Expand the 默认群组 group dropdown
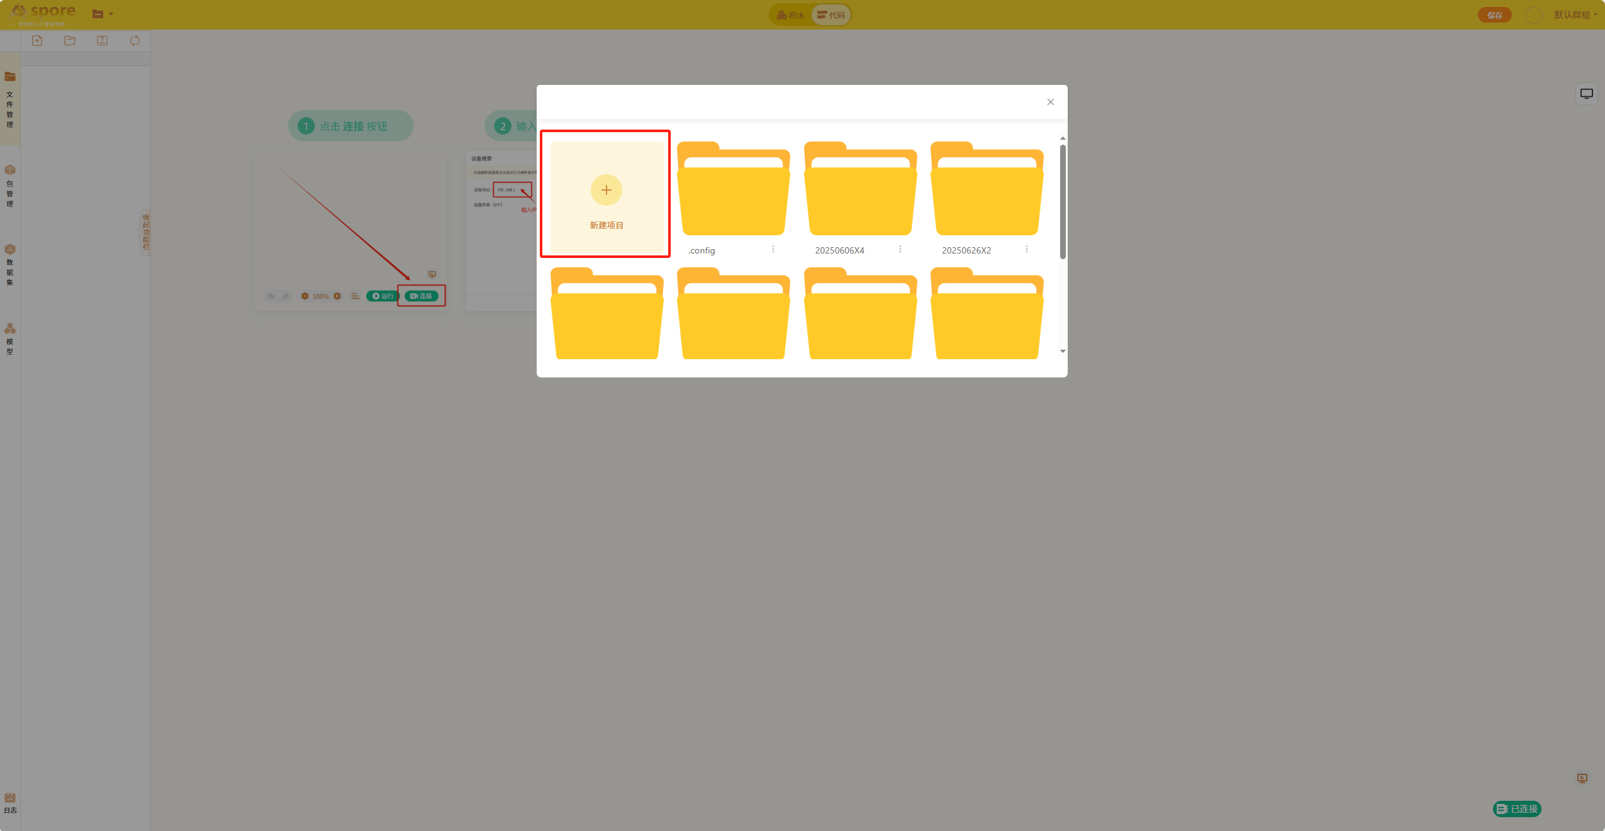 coord(1575,14)
